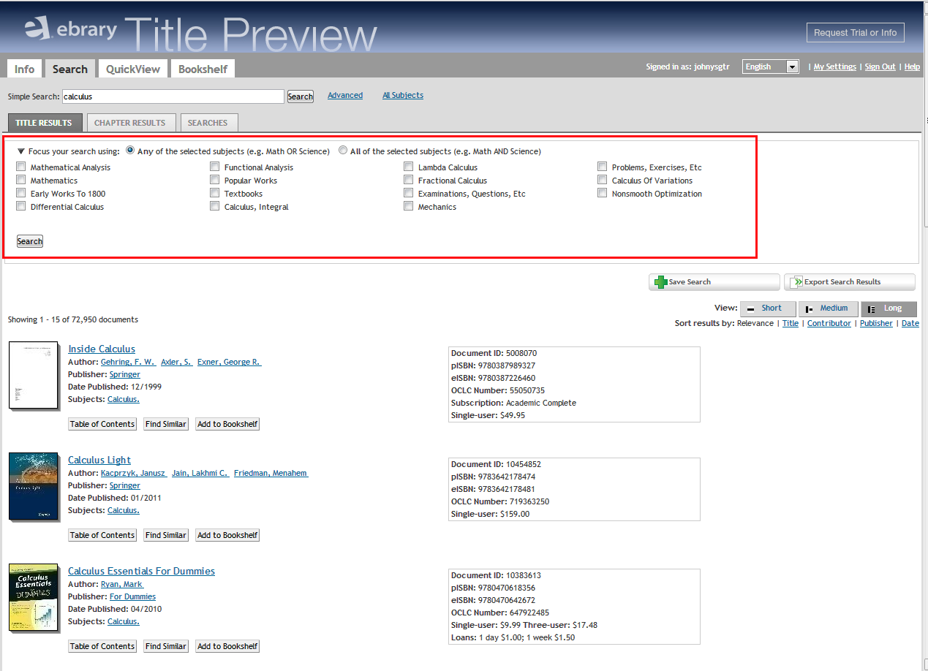Click the Request Trial or Info button
The image size is (928, 671).
pyautogui.click(x=855, y=33)
